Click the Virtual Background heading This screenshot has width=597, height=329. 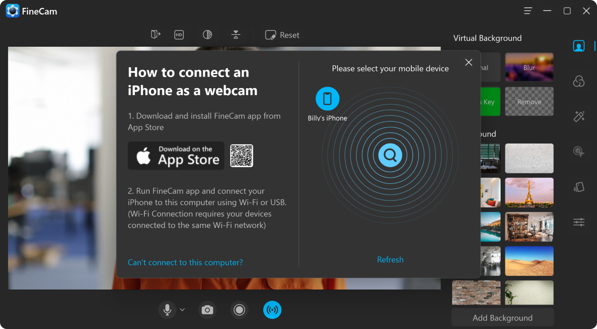coord(487,38)
